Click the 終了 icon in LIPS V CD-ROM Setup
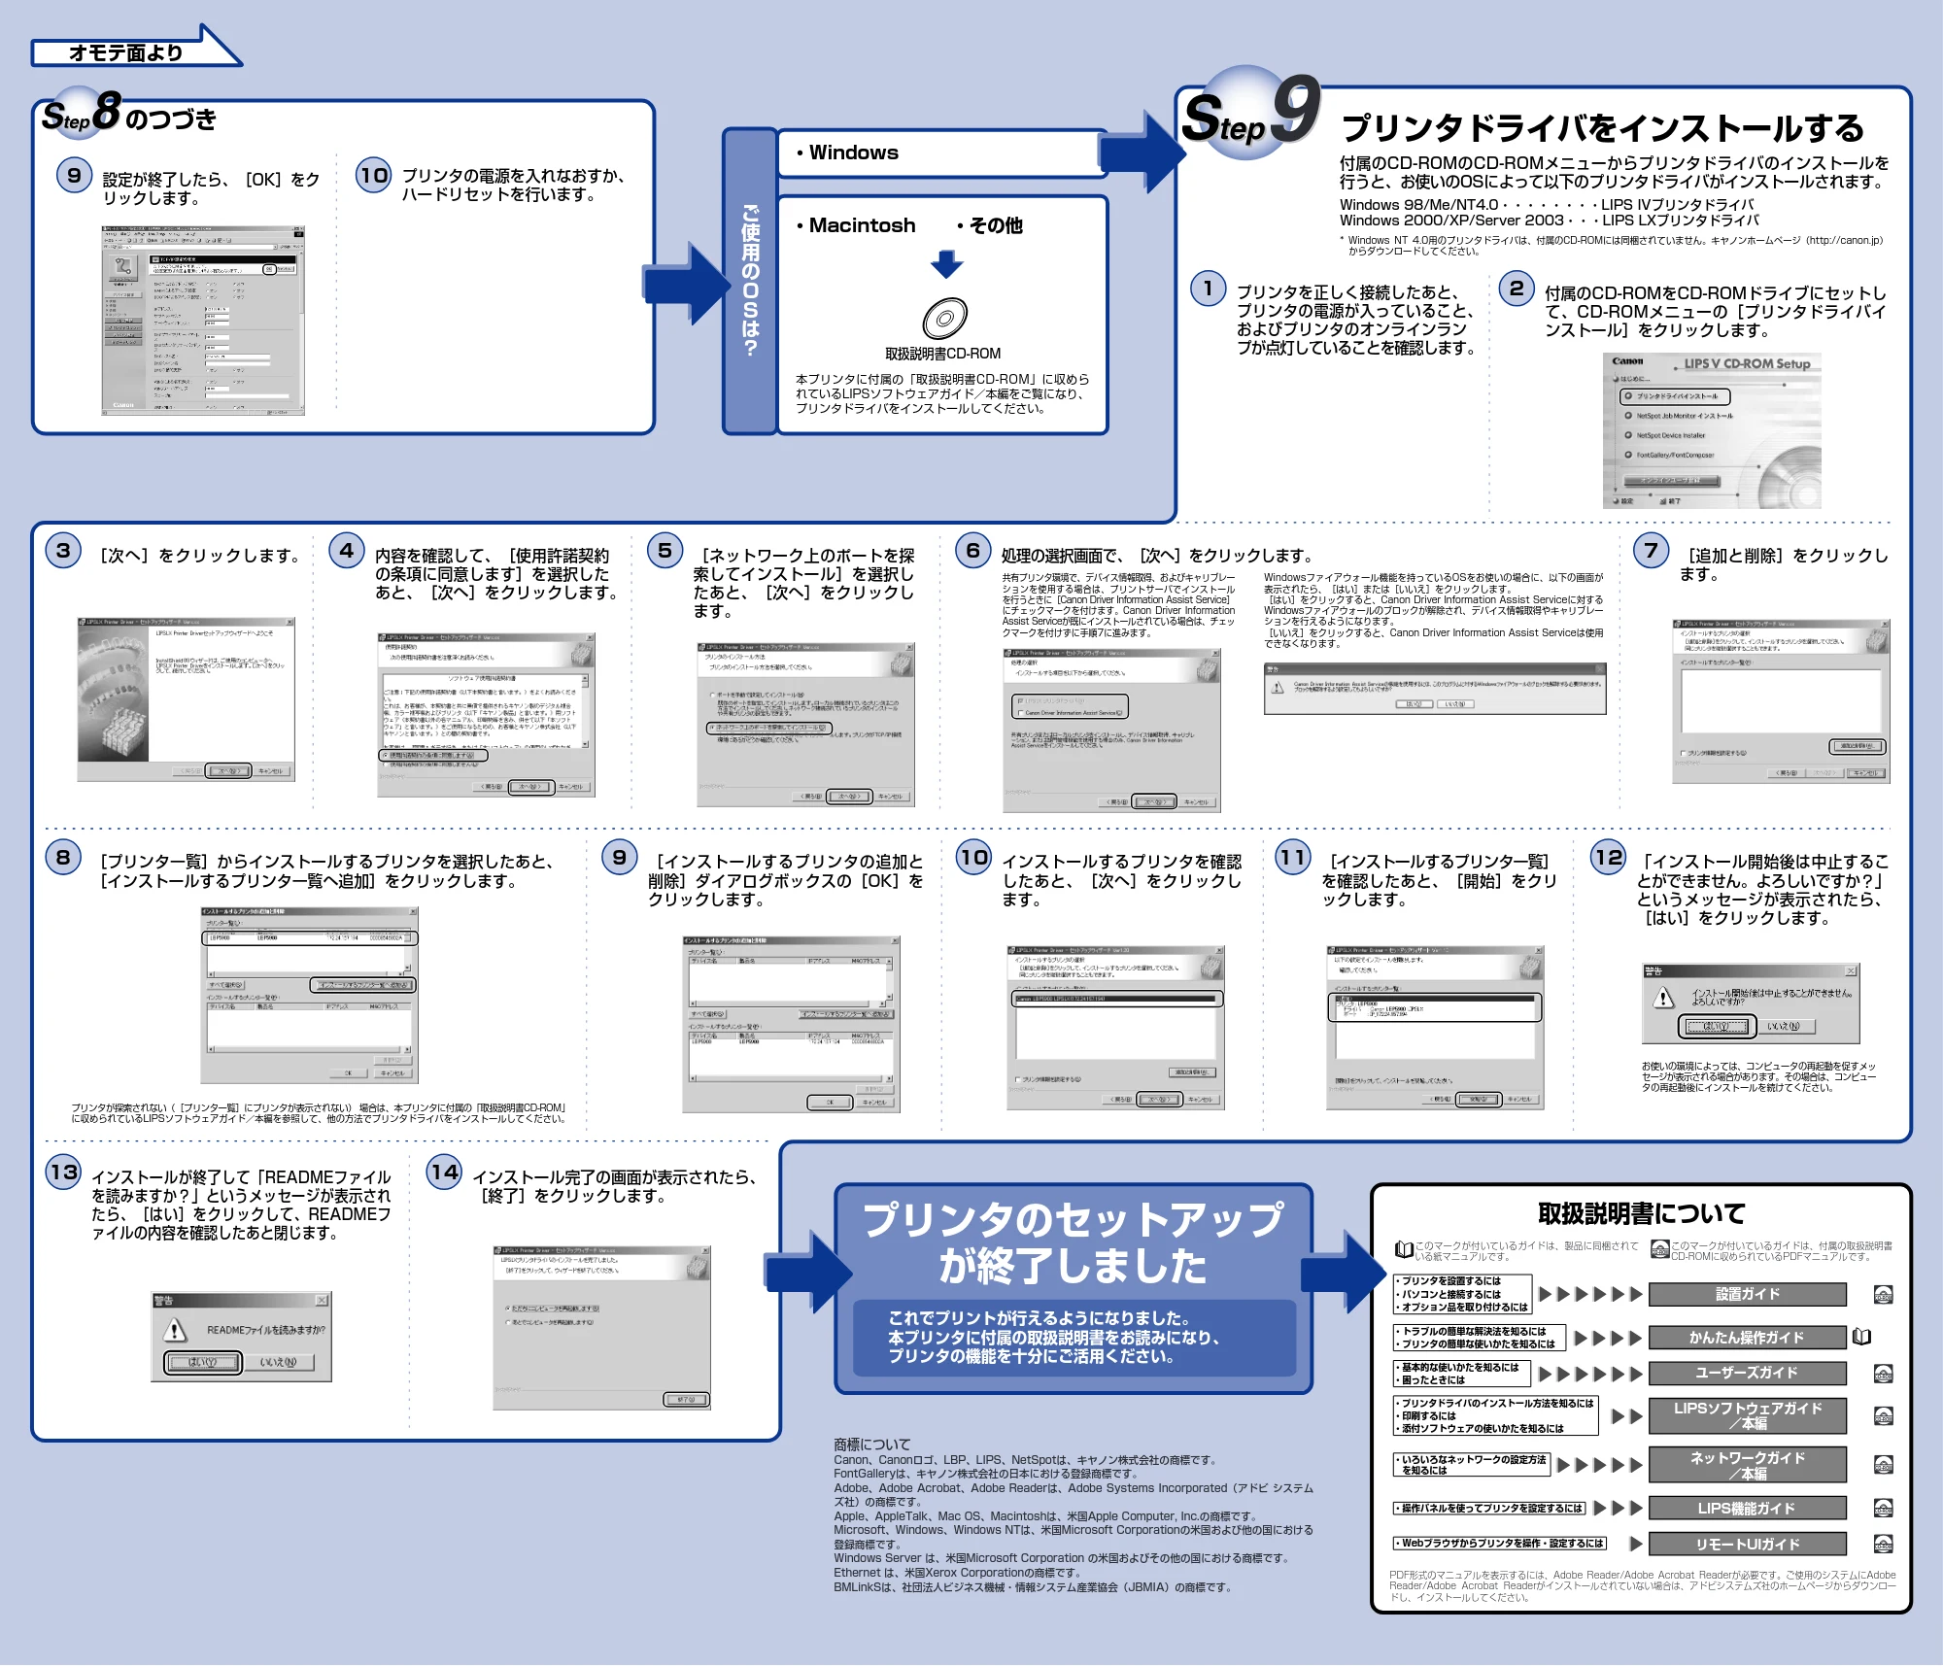The width and height of the screenshot is (1943, 1666). pos(1665,501)
